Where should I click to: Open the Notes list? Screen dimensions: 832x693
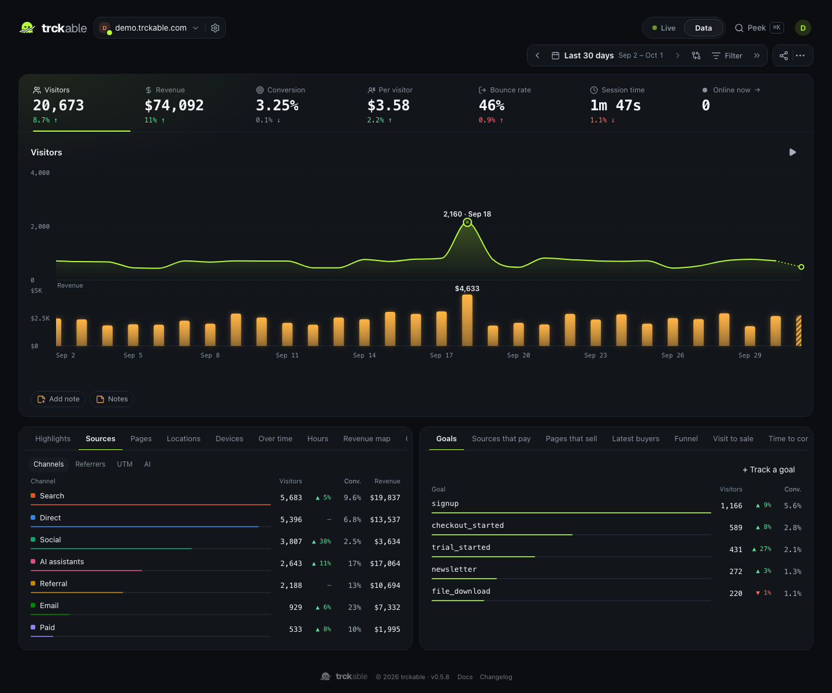click(x=112, y=399)
